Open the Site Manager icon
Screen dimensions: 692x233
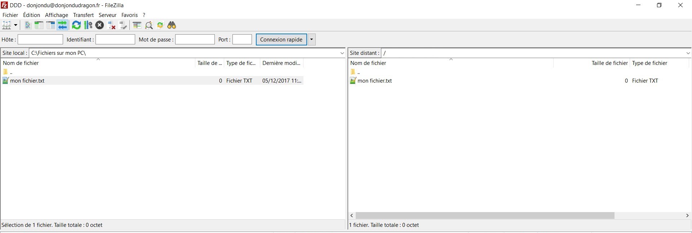[6, 25]
